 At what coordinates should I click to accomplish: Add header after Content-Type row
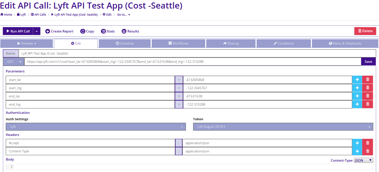tap(357, 151)
